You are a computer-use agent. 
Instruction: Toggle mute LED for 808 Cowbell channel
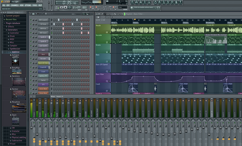(x=31, y=20)
